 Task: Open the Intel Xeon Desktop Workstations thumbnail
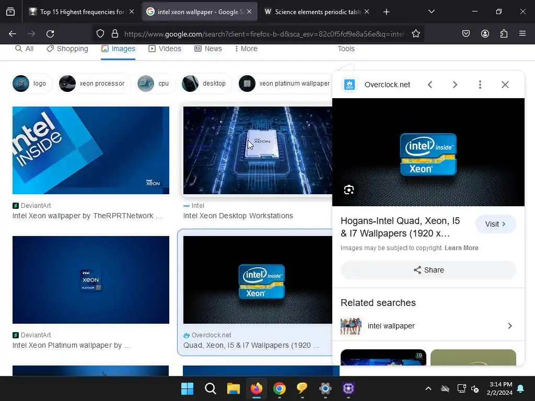[x=258, y=150]
